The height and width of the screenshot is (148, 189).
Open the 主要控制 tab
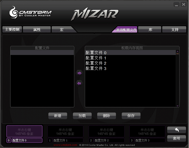click(12, 29)
